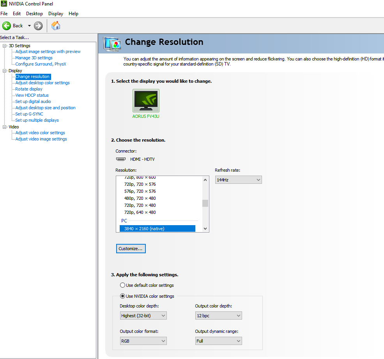The height and width of the screenshot is (359, 384).
Task: Open the Back history dropdown arrow
Action: click(x=29, y=26)
